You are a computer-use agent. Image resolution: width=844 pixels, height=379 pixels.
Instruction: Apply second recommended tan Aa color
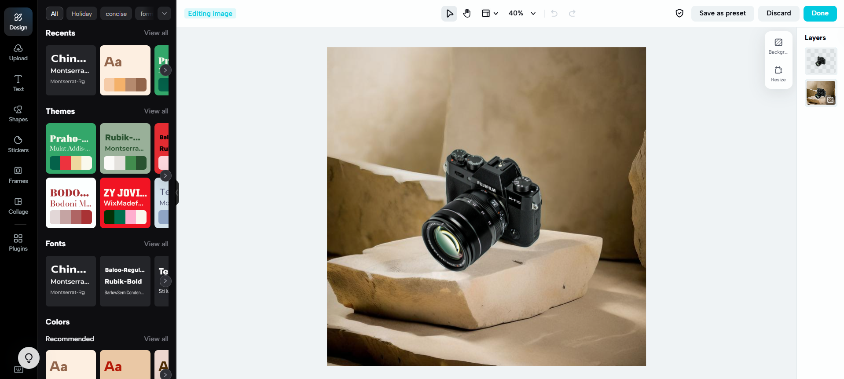pyautogui.click(x=125, y=364)
